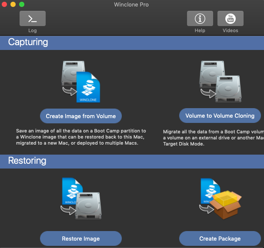Image resolution: width=264 pixels, height=248 pixels.
Task: Open the YouTube Videos icon
Action: (231, 19)
